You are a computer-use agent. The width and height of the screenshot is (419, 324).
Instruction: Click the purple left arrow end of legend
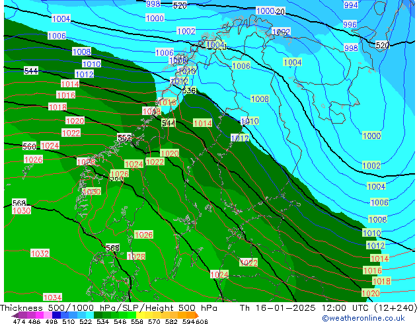pos(15,315)
